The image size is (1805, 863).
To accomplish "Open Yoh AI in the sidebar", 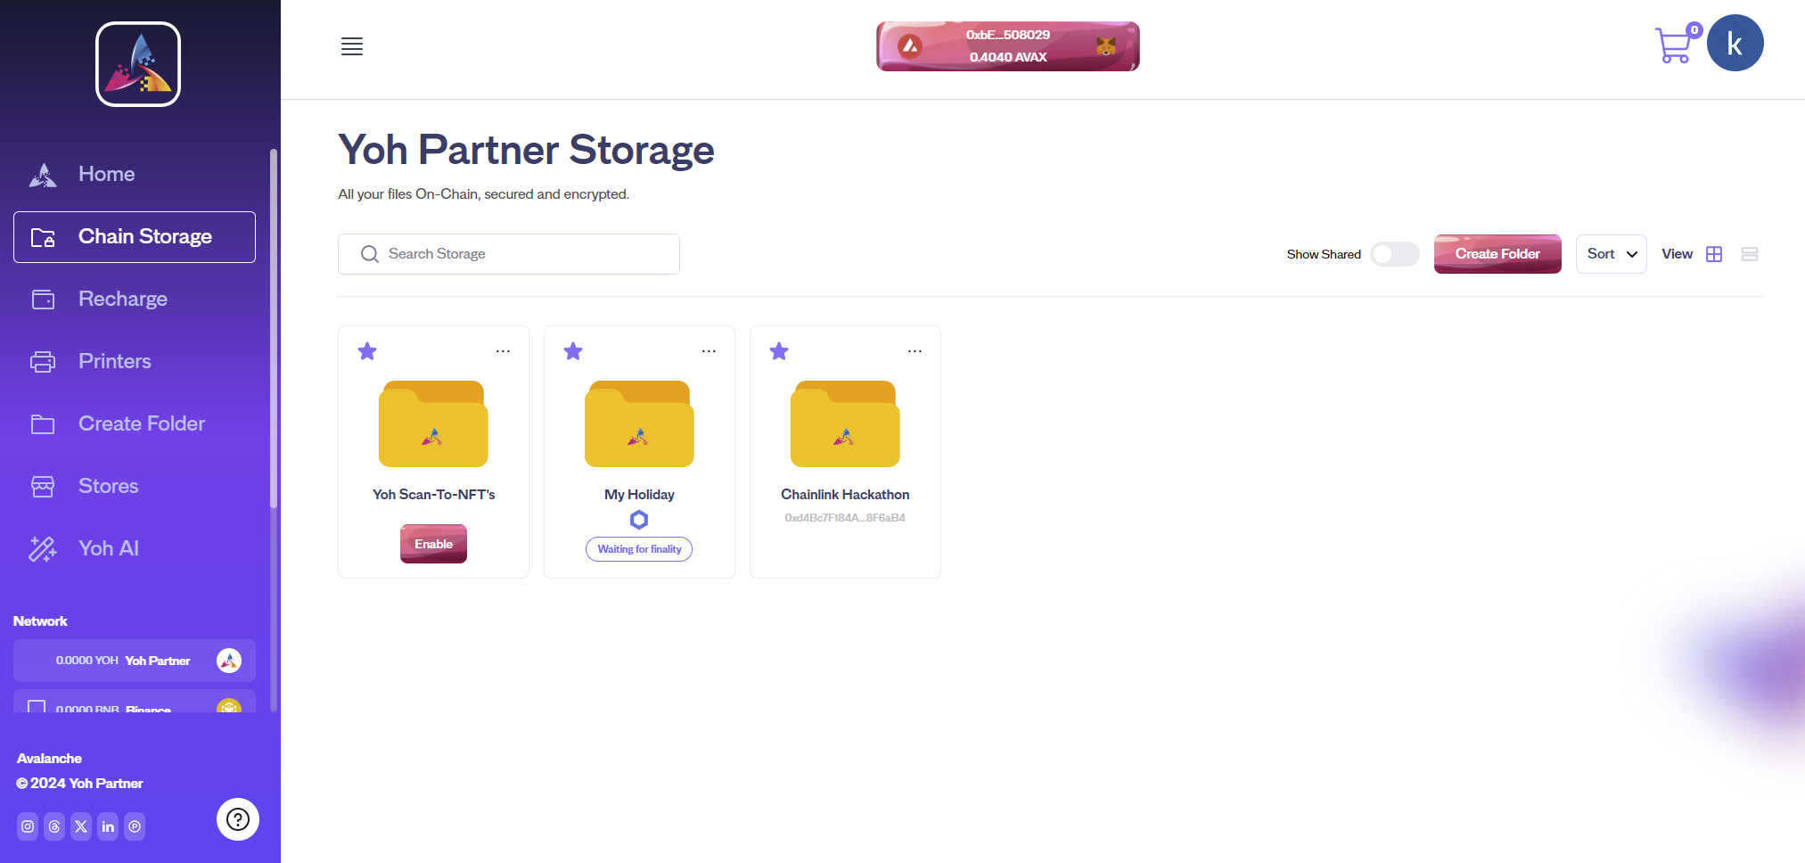I will (x=135, y=548).
